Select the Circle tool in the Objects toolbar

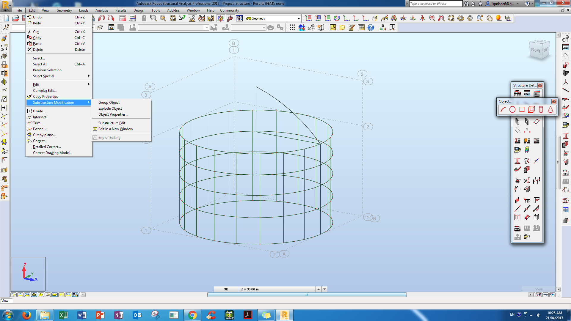(x=512, y=109)
